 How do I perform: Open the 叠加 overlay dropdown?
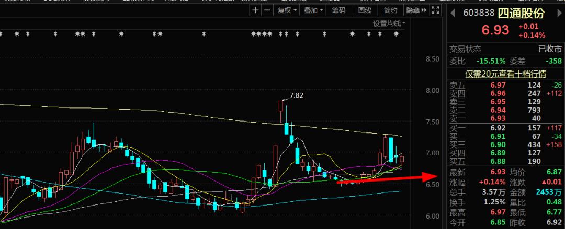click(x=313, y=10)
